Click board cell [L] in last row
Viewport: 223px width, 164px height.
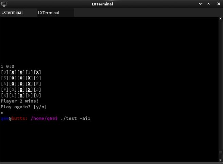coord(13,95)
